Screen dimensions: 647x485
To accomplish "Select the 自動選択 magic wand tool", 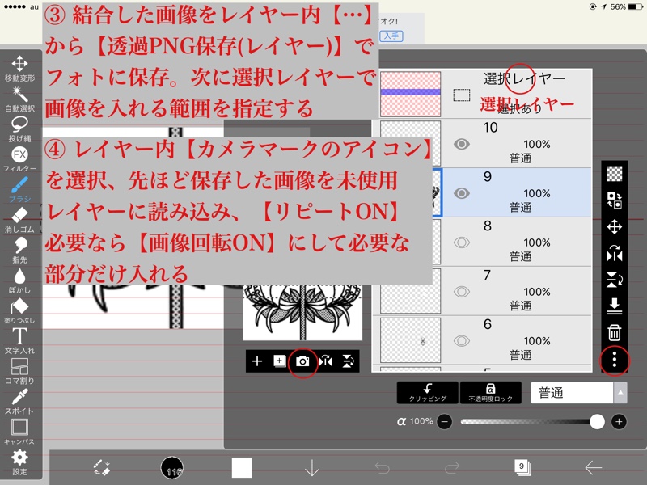I will pyautogui.click(x=19, y=99).
